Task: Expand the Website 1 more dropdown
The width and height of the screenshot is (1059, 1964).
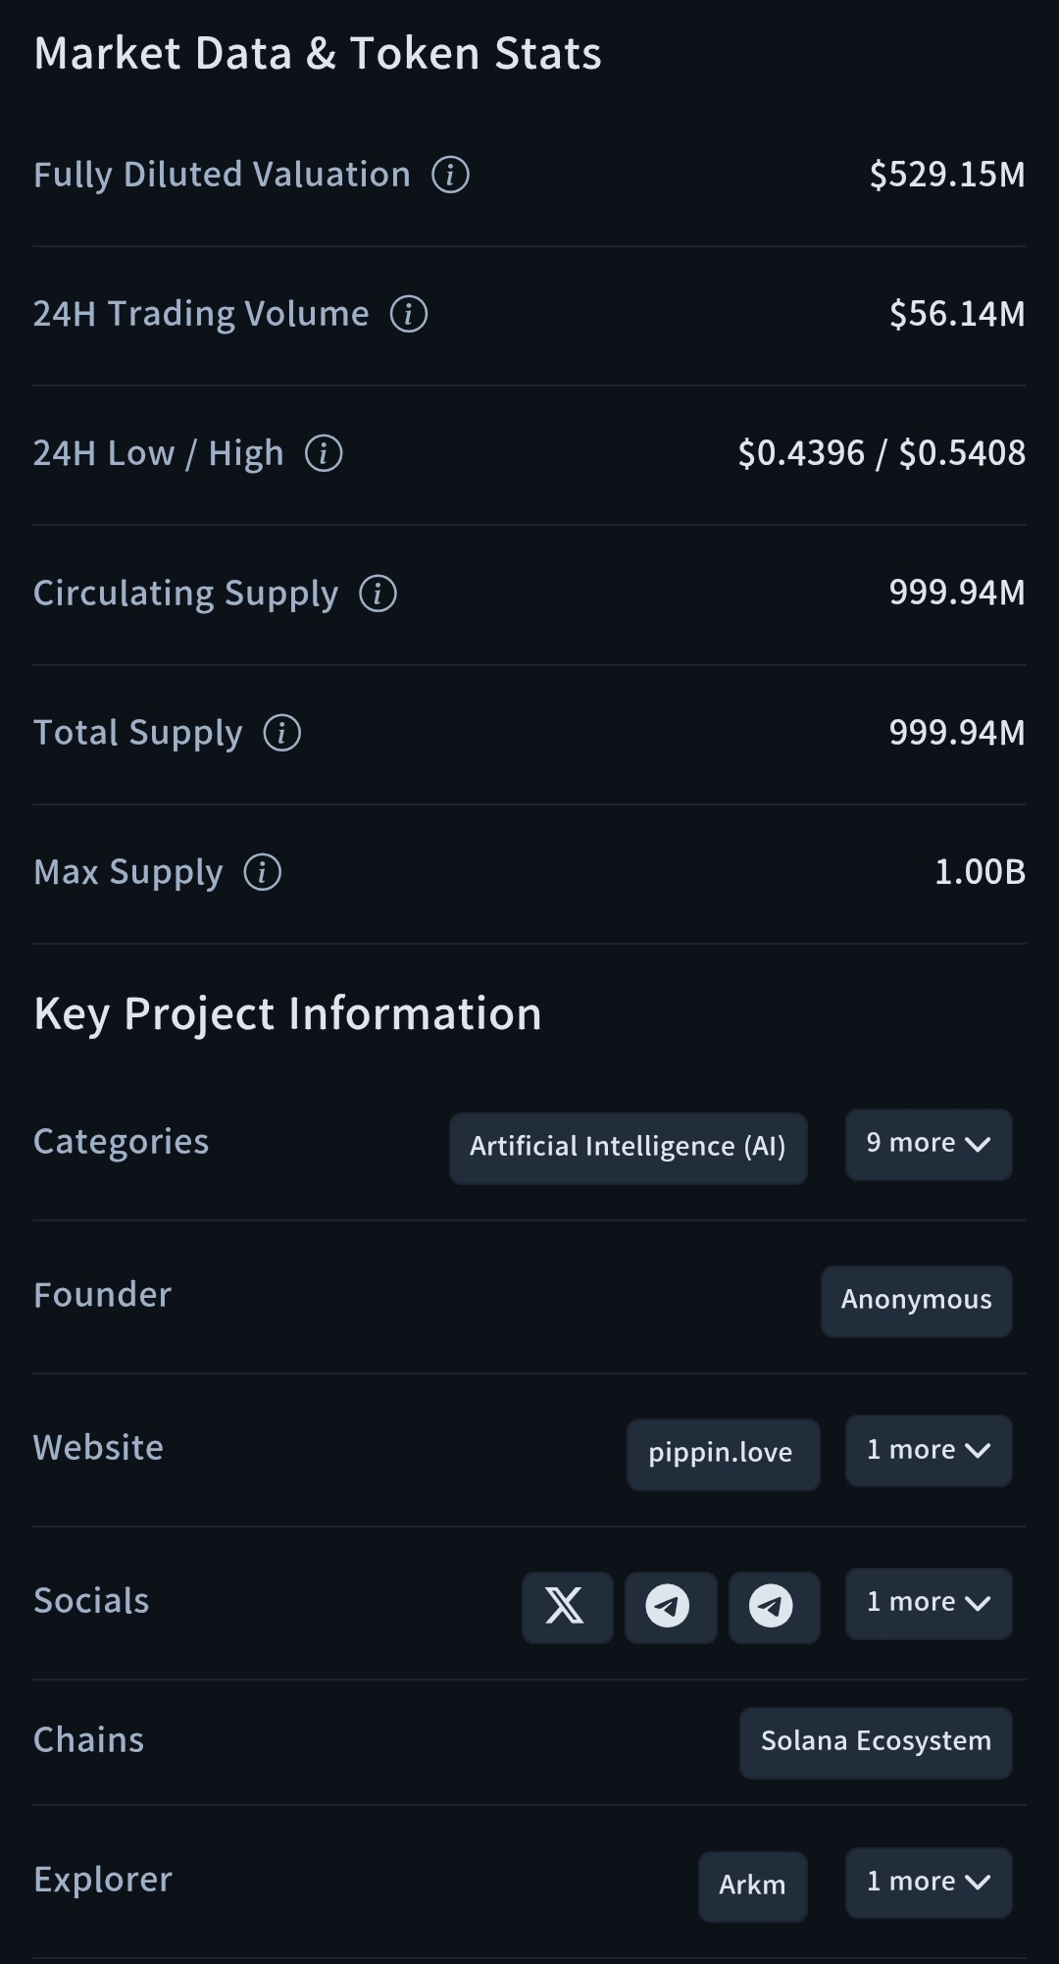Action: pos(928,1450)
